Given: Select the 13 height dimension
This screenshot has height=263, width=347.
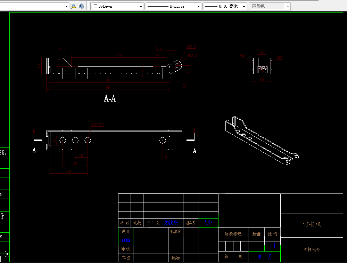Looking at the screenshot, I should coord(39,66).
